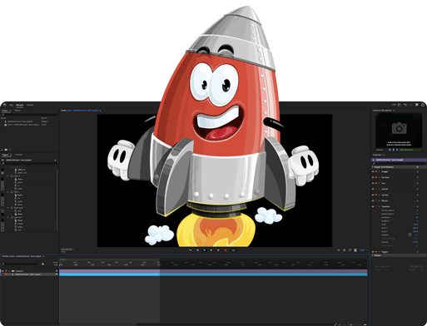Viewport: 427px width, 326px height.
Task: Click the Transform Opacity value
Action: [415, 242]
